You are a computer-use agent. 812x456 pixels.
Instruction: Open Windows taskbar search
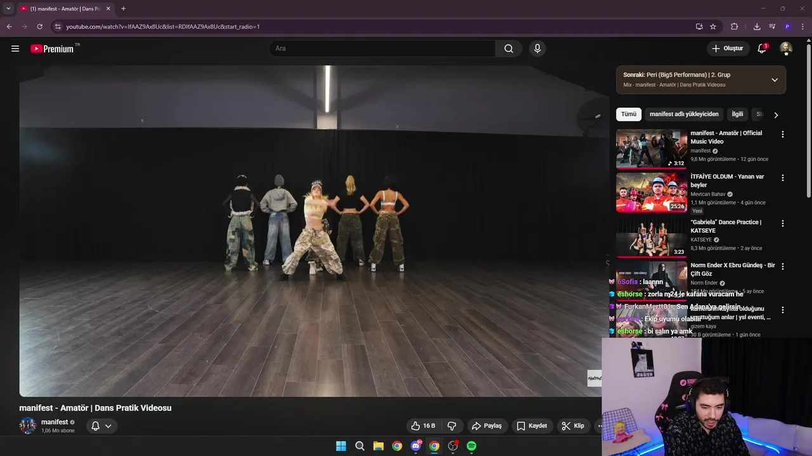360,446
